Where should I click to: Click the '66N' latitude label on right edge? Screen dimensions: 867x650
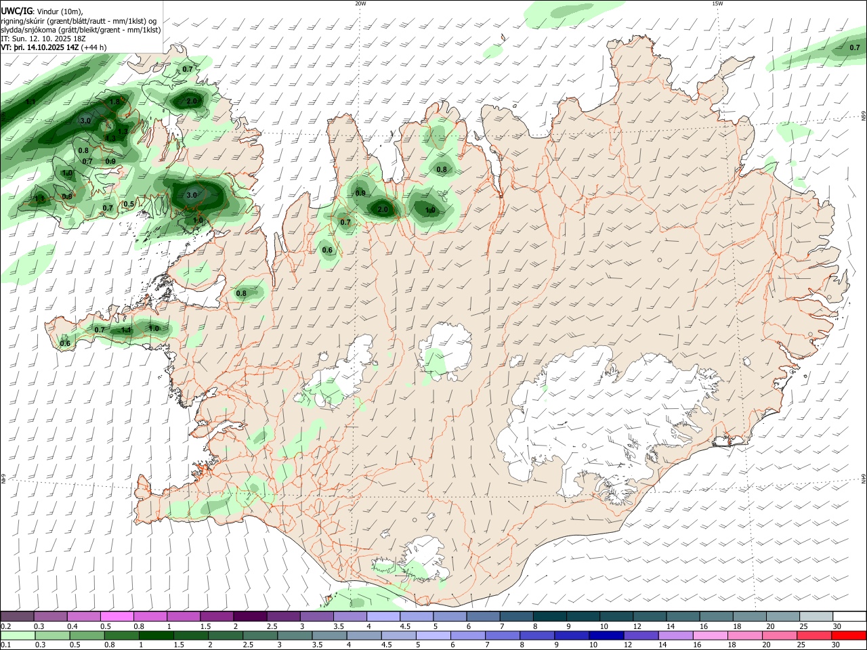tap(864, 116)
